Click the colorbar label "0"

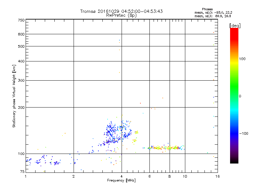(x=240, y=96)
